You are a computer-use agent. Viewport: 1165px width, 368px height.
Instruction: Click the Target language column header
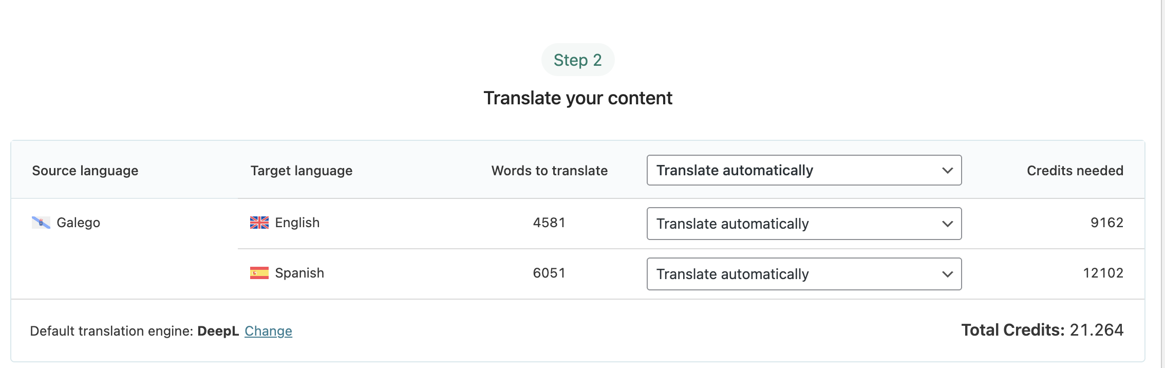point(302,171)
